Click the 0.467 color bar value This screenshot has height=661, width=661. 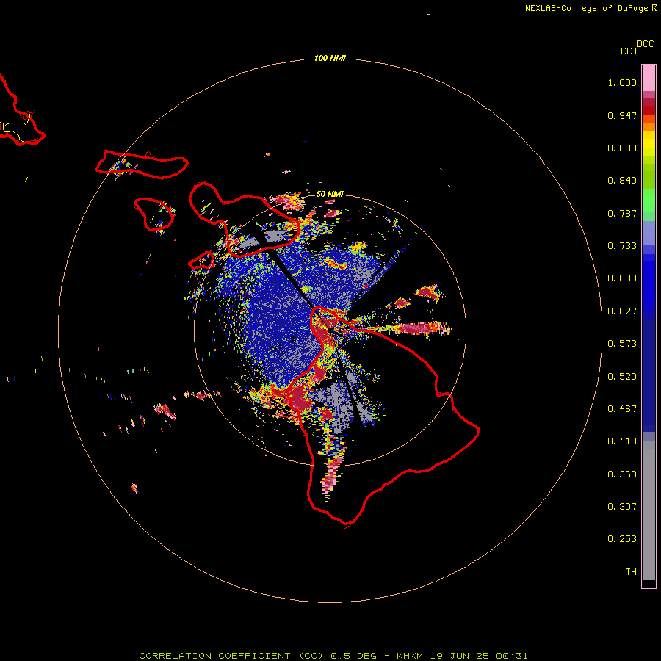[622, 409]
